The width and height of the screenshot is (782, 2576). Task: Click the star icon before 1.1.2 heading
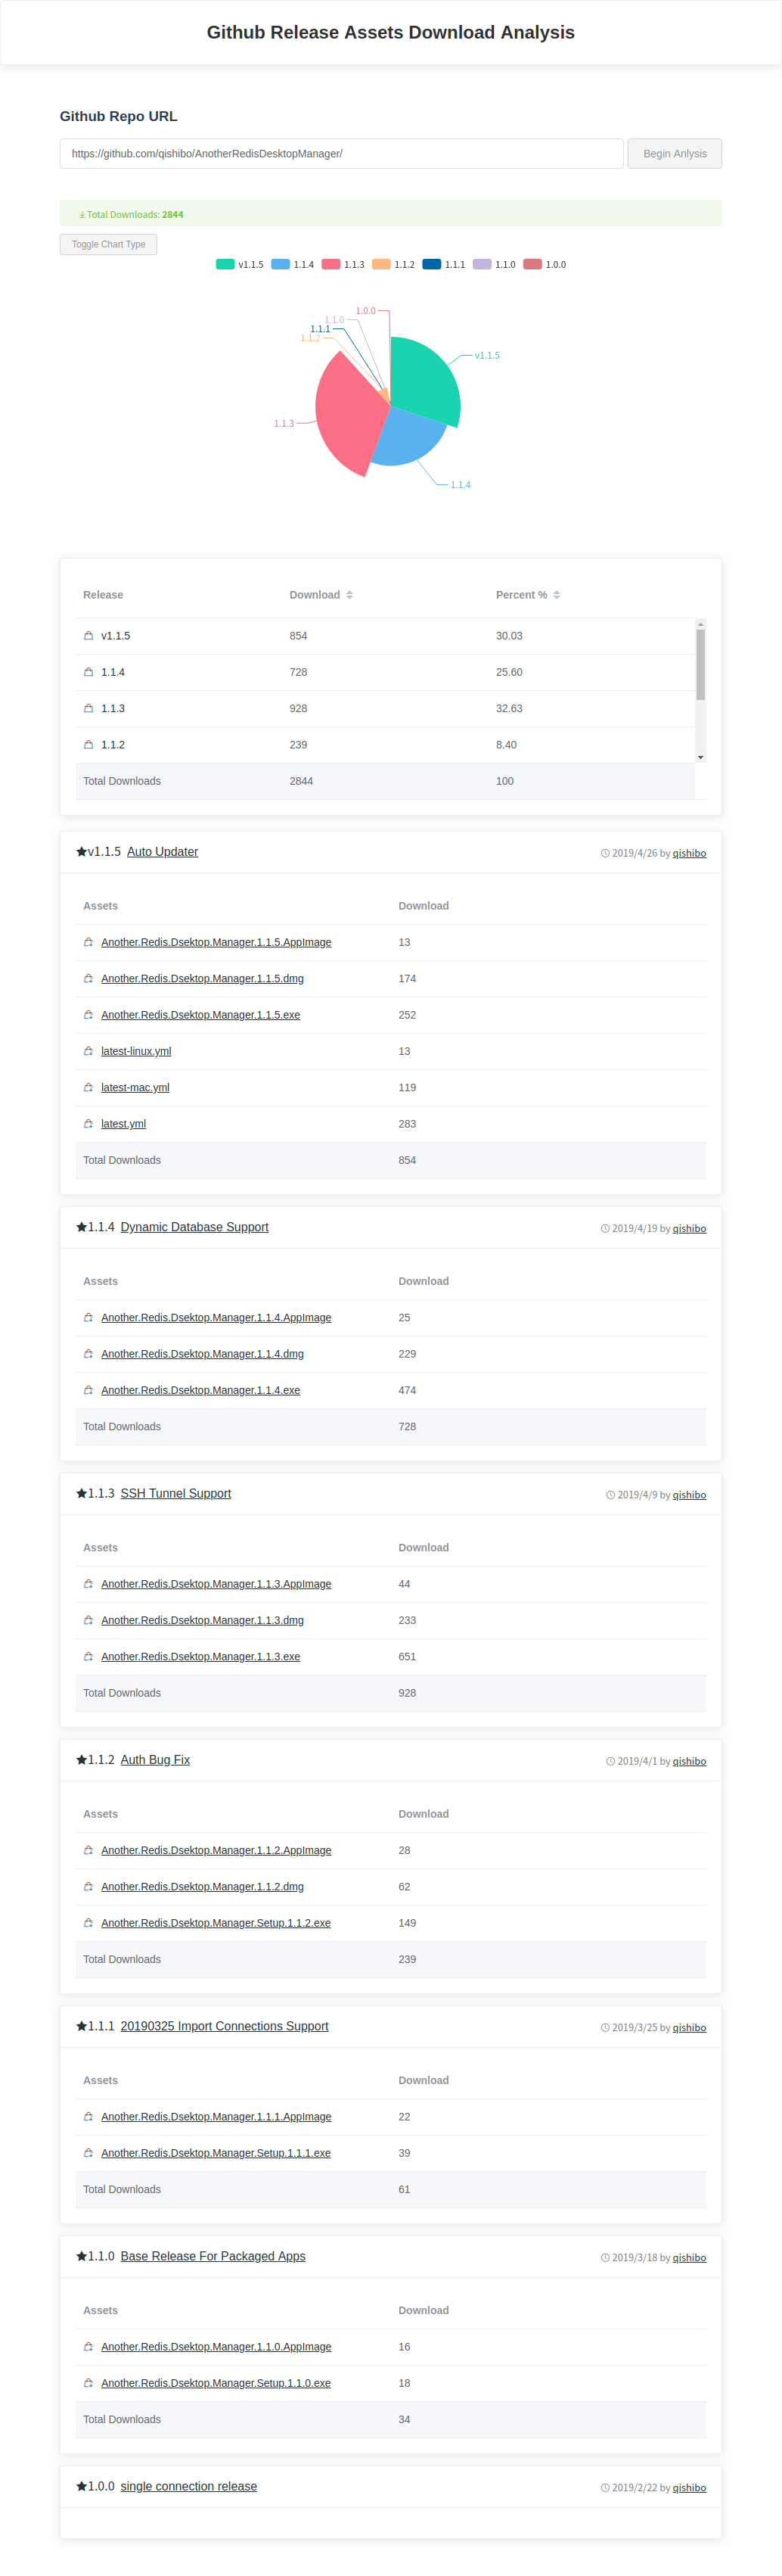click(x=81, y=1760)
